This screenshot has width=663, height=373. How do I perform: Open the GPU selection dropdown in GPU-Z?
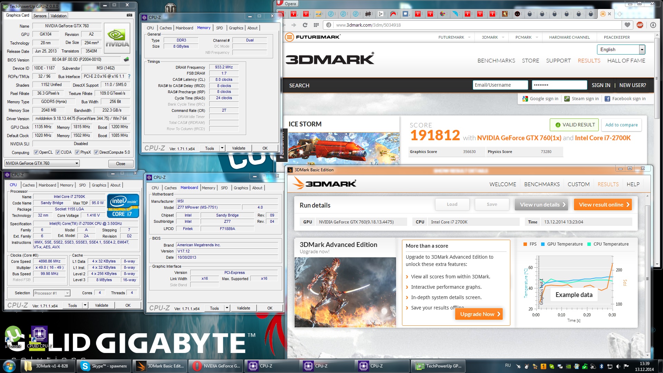click(x=42, y=163)
